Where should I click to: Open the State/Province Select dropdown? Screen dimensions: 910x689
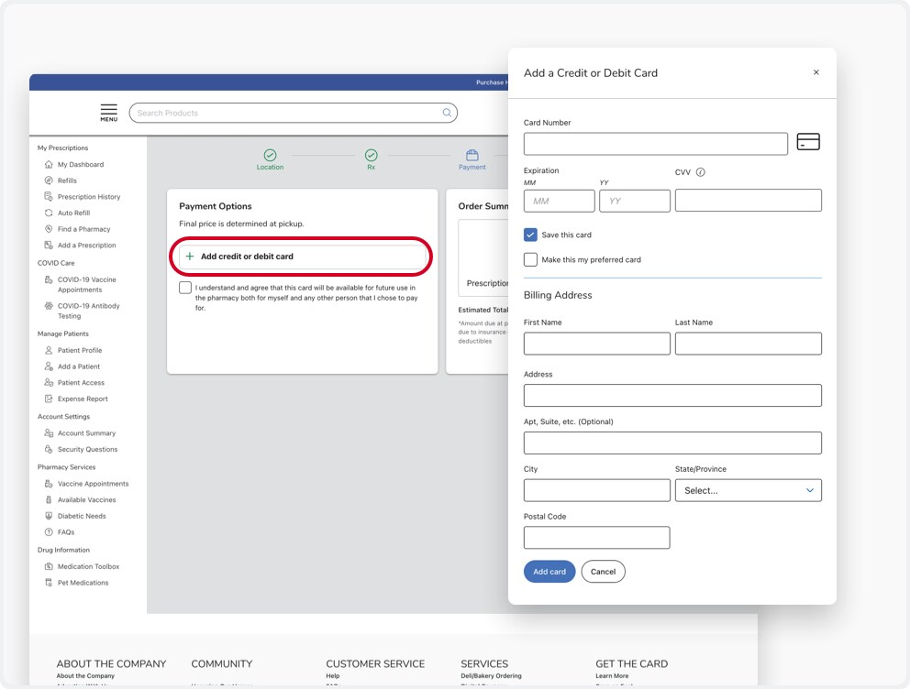(748, 490)
